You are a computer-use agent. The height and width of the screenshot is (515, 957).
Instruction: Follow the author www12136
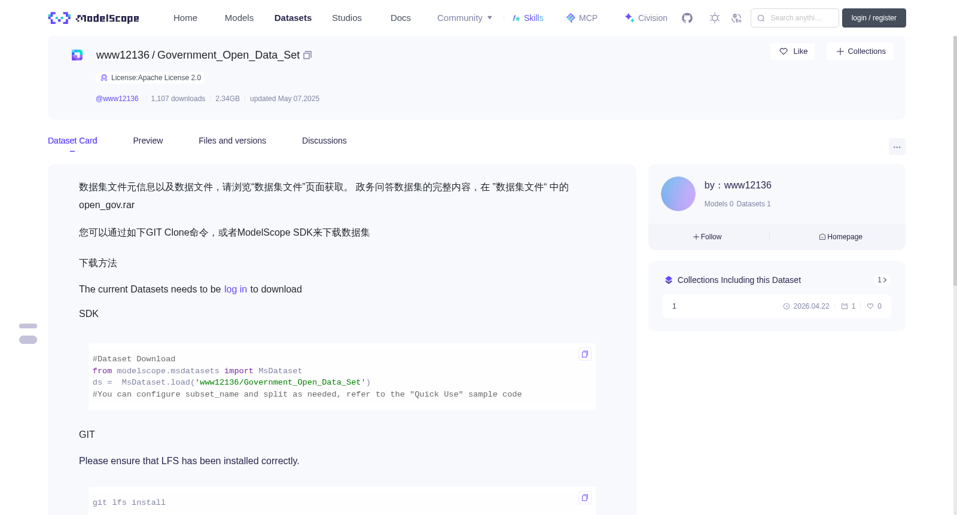tap(708, 237)
